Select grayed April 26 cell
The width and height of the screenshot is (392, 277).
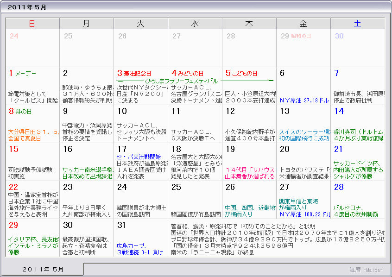pyautogui.click(x=141, y=48)
